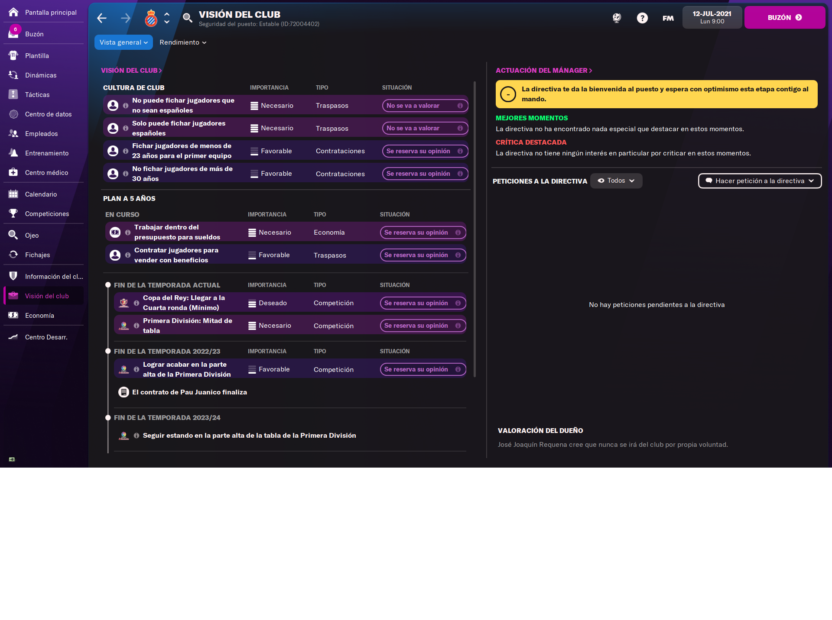Screen dimensions: 832x620
Task: Select 'Copa del Rey: Llegar a la Cuarta ronda' objective
Action: click(184, 303)
